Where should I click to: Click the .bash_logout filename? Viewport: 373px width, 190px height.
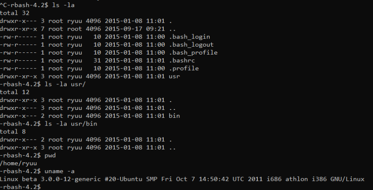(x=191, y=45)
